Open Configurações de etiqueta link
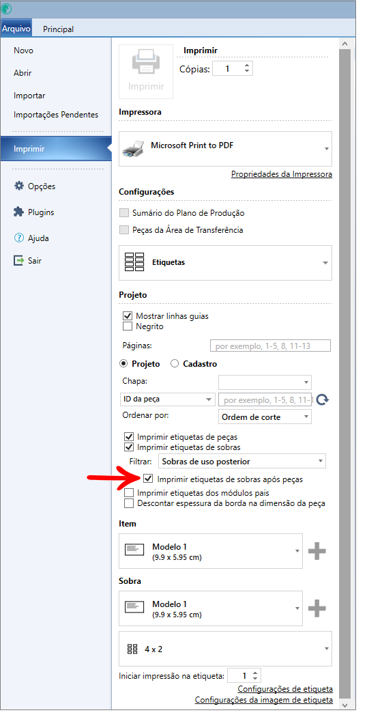Viewport: 367px width, 717px height. pos(285,688)
